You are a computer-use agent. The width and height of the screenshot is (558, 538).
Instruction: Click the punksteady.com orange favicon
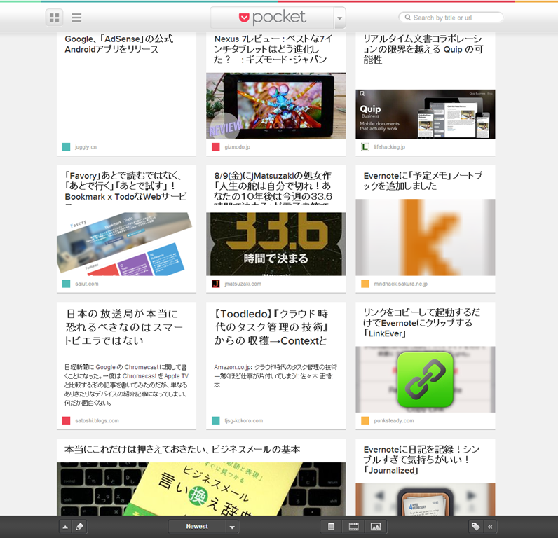pos(365,420)
